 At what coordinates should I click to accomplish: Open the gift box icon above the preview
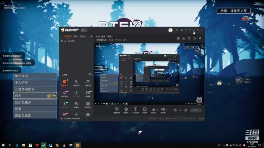point(178,38)
